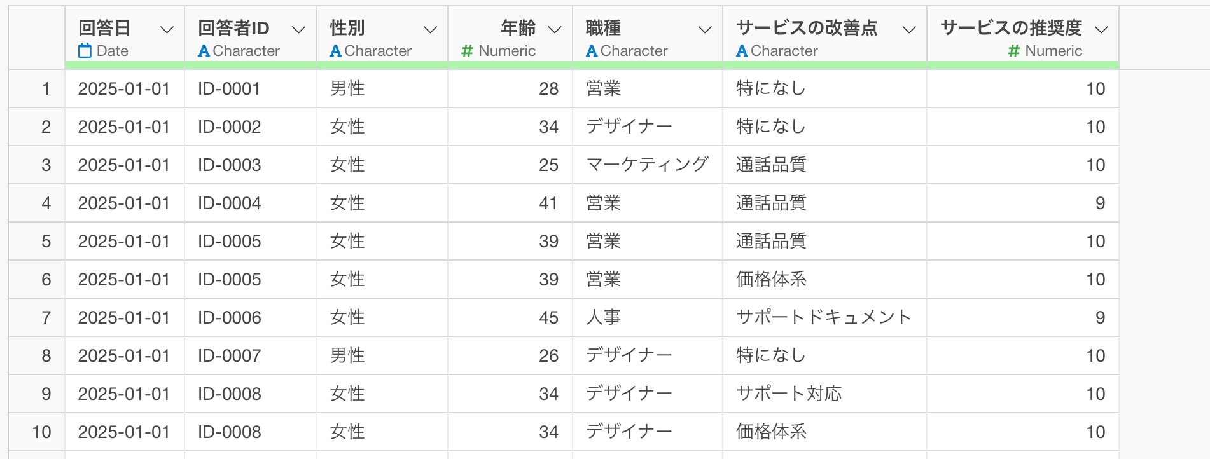This screenshot has width=1210, height=459.
Task: Click the Character type icon under 職種
Action: click(592, 51)
